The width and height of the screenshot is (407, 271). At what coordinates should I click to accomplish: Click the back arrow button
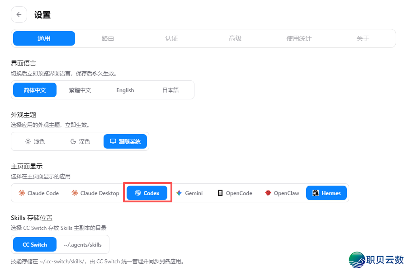point(19,14)
